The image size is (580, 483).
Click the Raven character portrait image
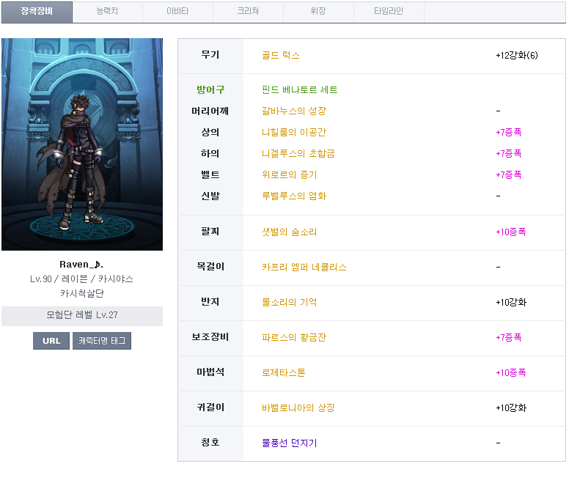coord(82,144)
